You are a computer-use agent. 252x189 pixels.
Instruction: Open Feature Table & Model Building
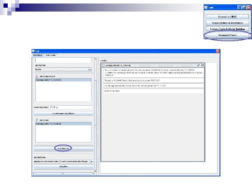227,29
